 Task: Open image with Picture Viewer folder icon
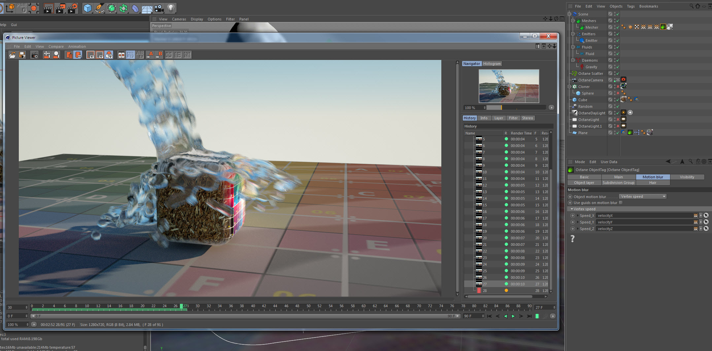[13, 55]
